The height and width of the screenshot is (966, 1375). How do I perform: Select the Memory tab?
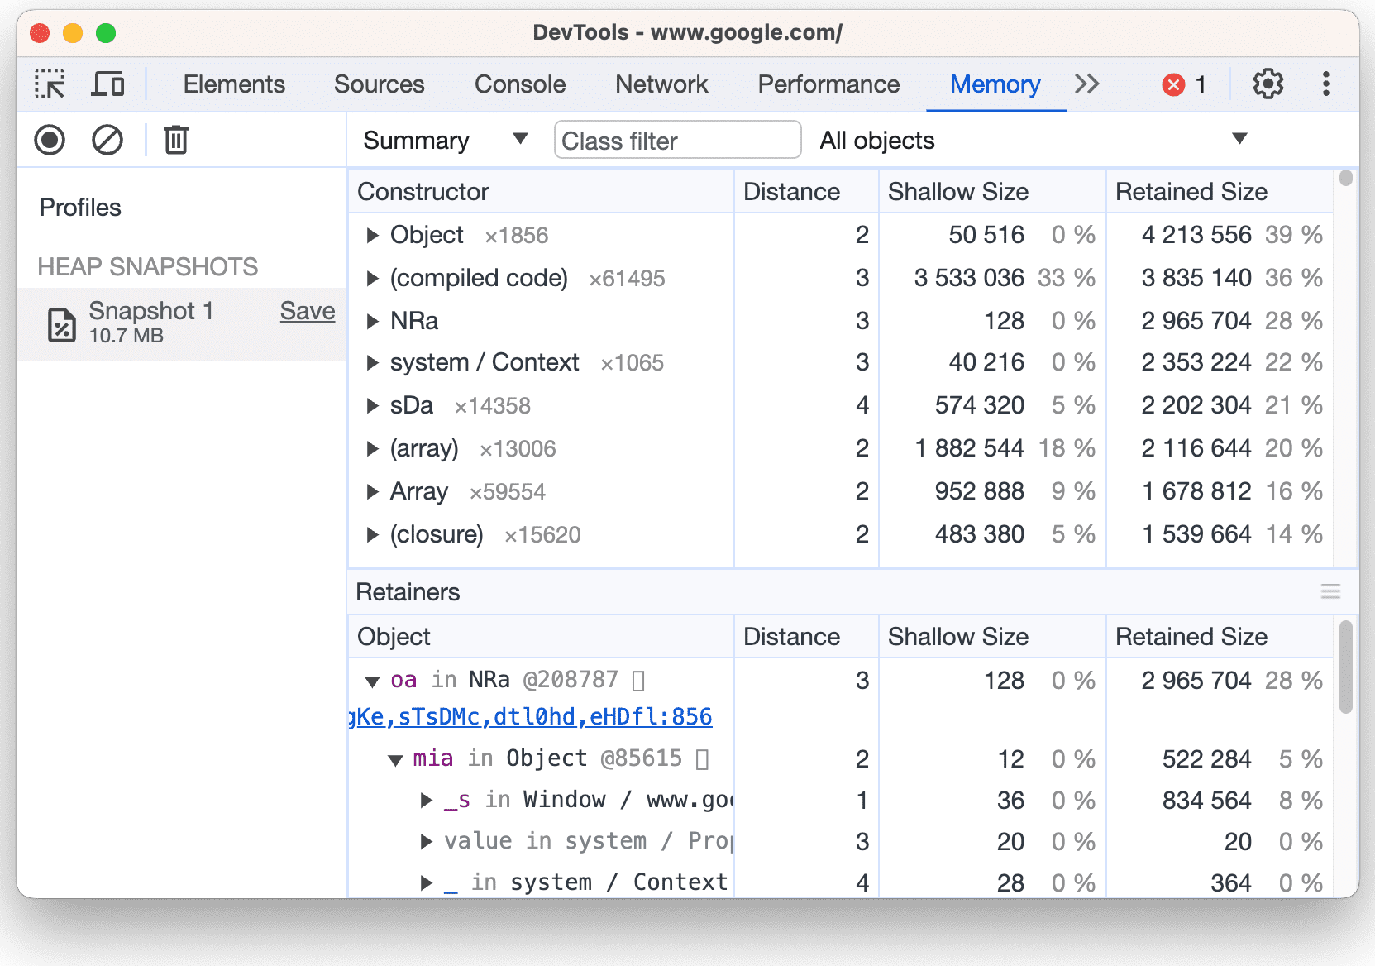click(995, 84)
